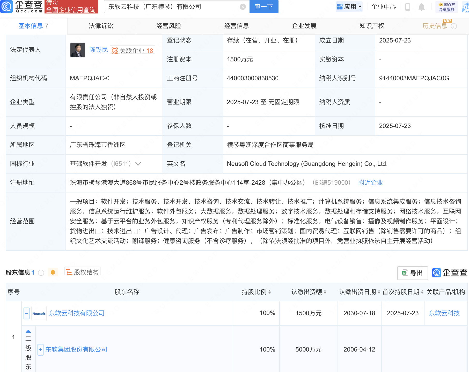
Task: Open 陈锡民 profile link
Action: point(99,50)
